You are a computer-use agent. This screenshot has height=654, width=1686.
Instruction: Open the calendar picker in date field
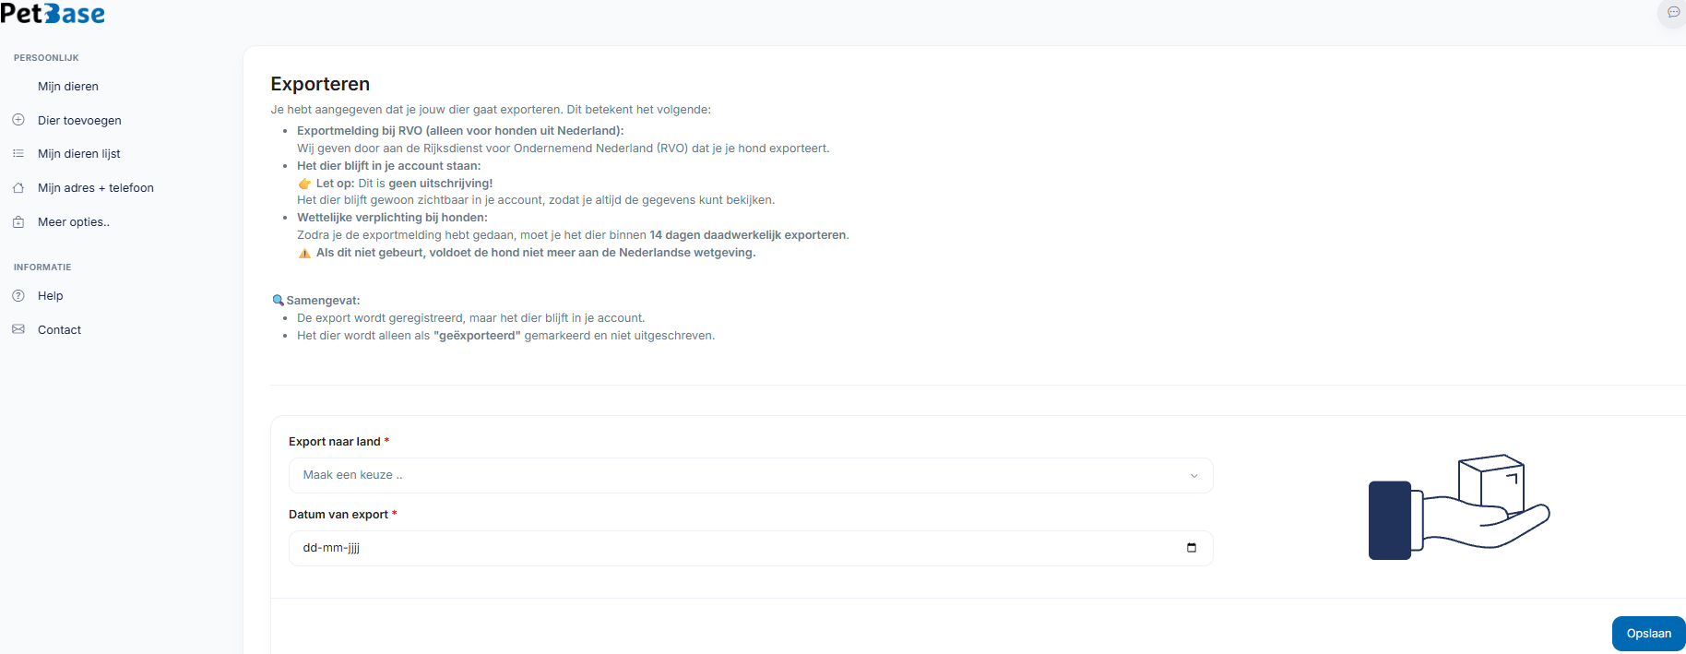point(1191,548)
